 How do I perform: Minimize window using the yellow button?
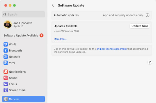pyautogui.click(x=10, y=5)
